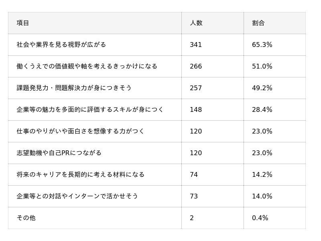Select the 社会や業界を見る視野が広がる cell
The height and width of the screenshot is (241, 321).
pos(61,45)
